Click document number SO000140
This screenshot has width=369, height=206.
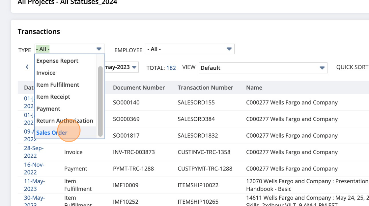click(x=126, y=103)
